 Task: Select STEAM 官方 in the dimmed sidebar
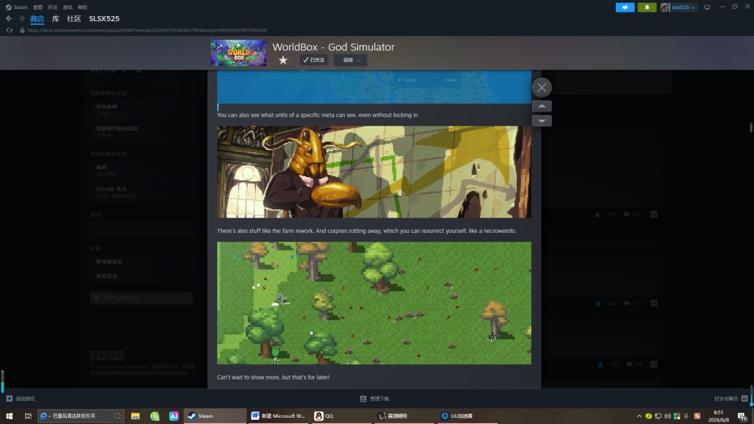(111, 189)
